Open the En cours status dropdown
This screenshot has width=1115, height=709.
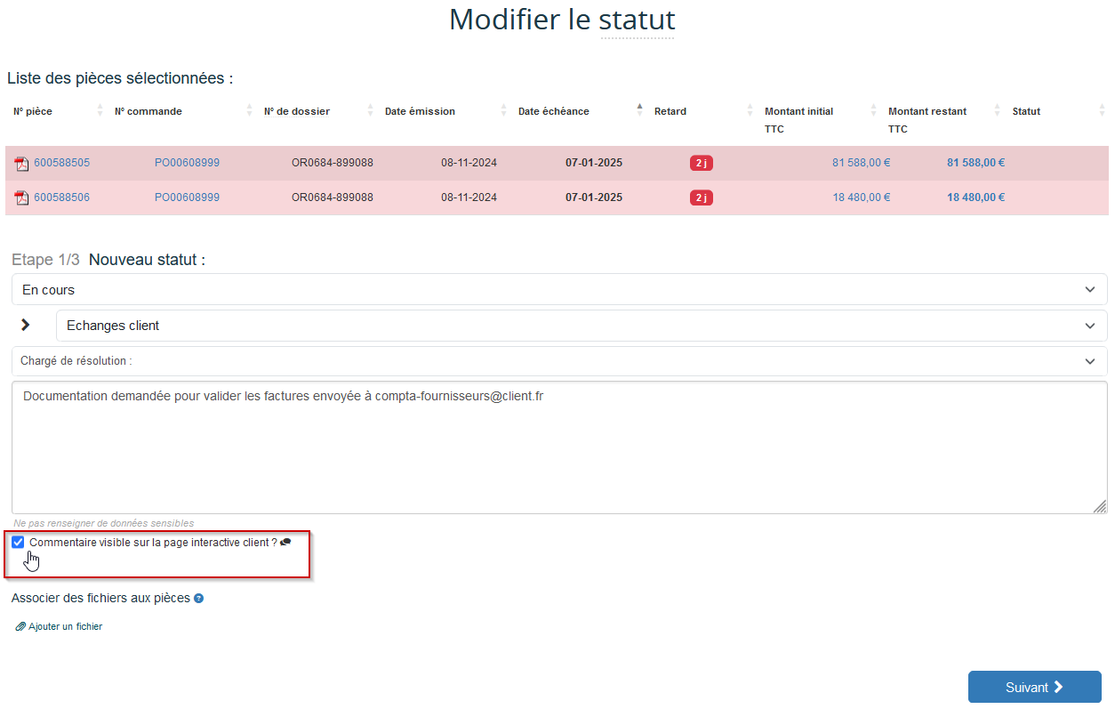click(x=559, y=289)
